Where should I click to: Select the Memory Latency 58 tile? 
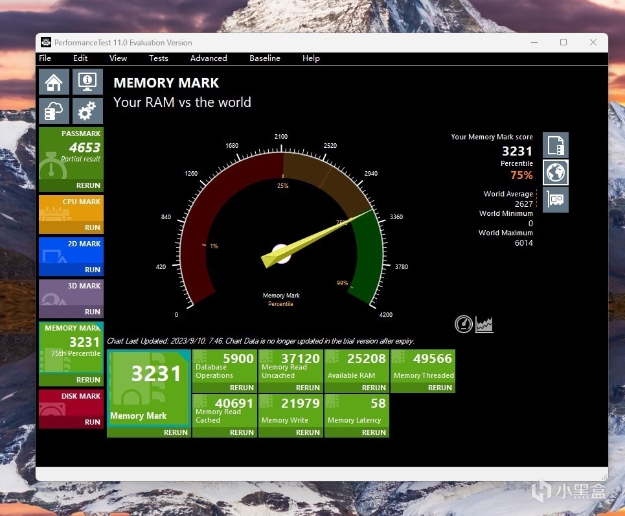point(357,411)
